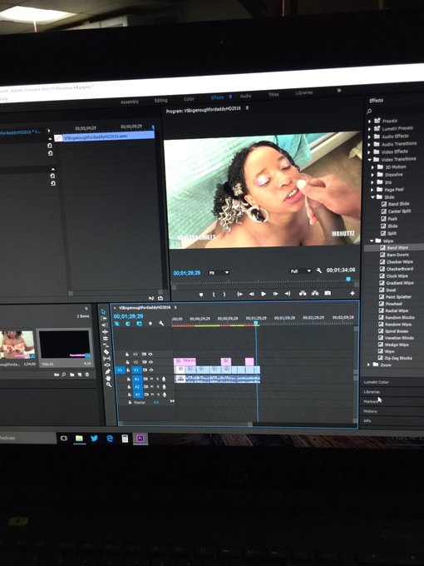The width and height of the screenshot is (424, 566).
Task: Click the Program monitor playhead scrubber
Action: (348, 279)
